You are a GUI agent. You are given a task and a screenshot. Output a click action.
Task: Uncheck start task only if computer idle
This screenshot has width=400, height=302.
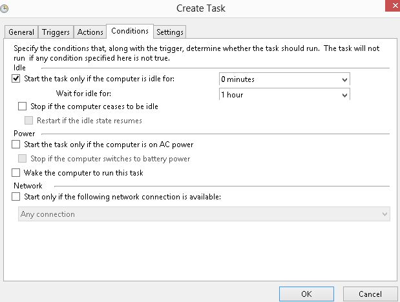(x=16, y=79)
